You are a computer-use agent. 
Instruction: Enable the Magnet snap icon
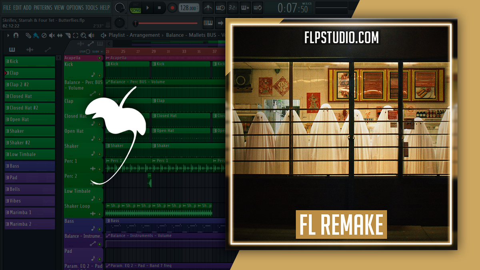click(x=16, y=35)
